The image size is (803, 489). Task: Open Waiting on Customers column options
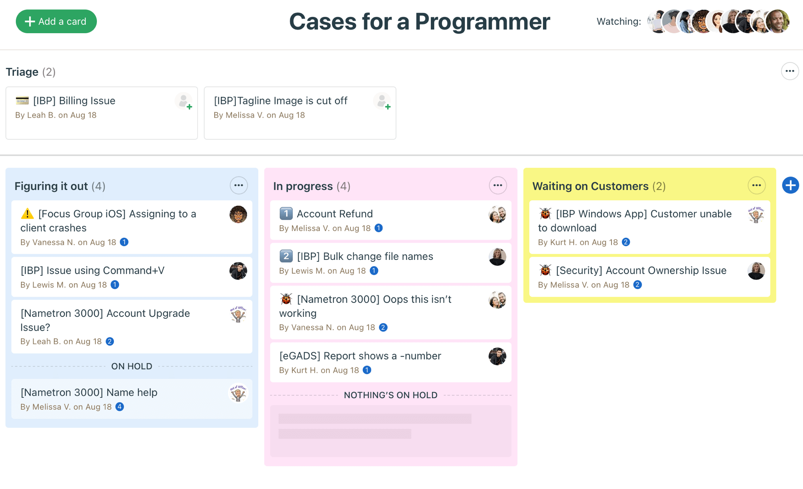click(756, 185)
